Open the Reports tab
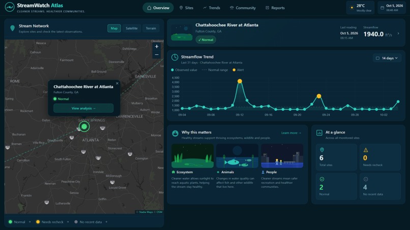The image size is (410, 230). point(275,8)
